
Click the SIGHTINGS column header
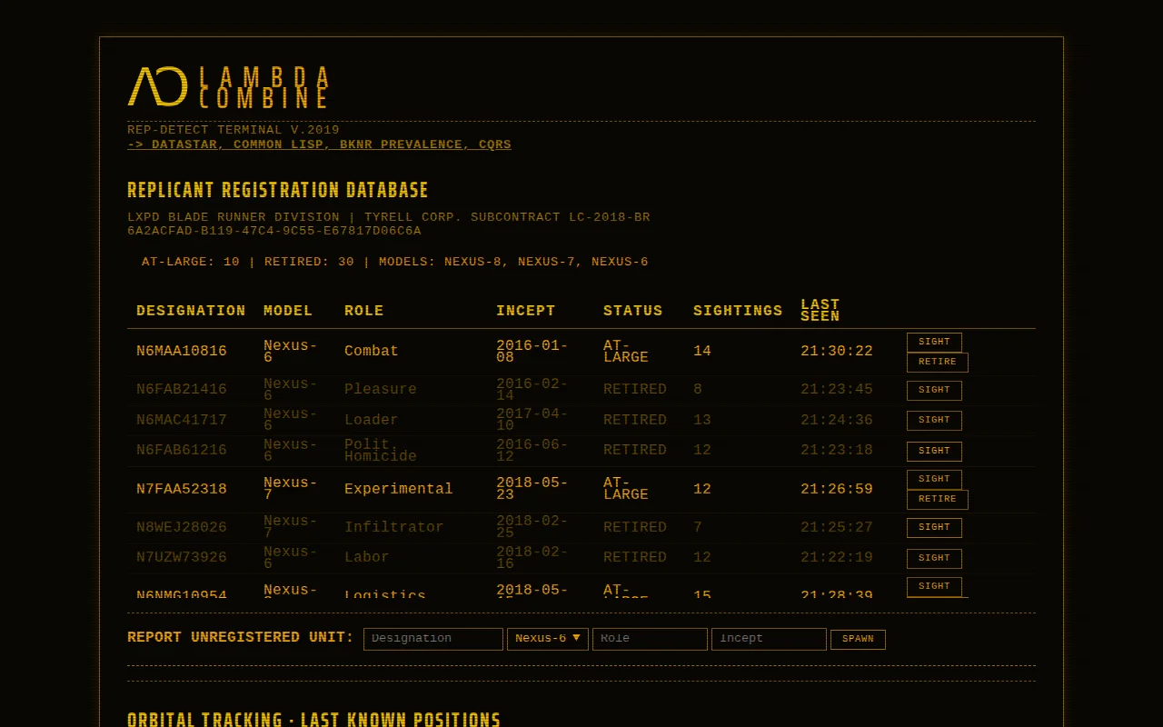coord(738,311)
